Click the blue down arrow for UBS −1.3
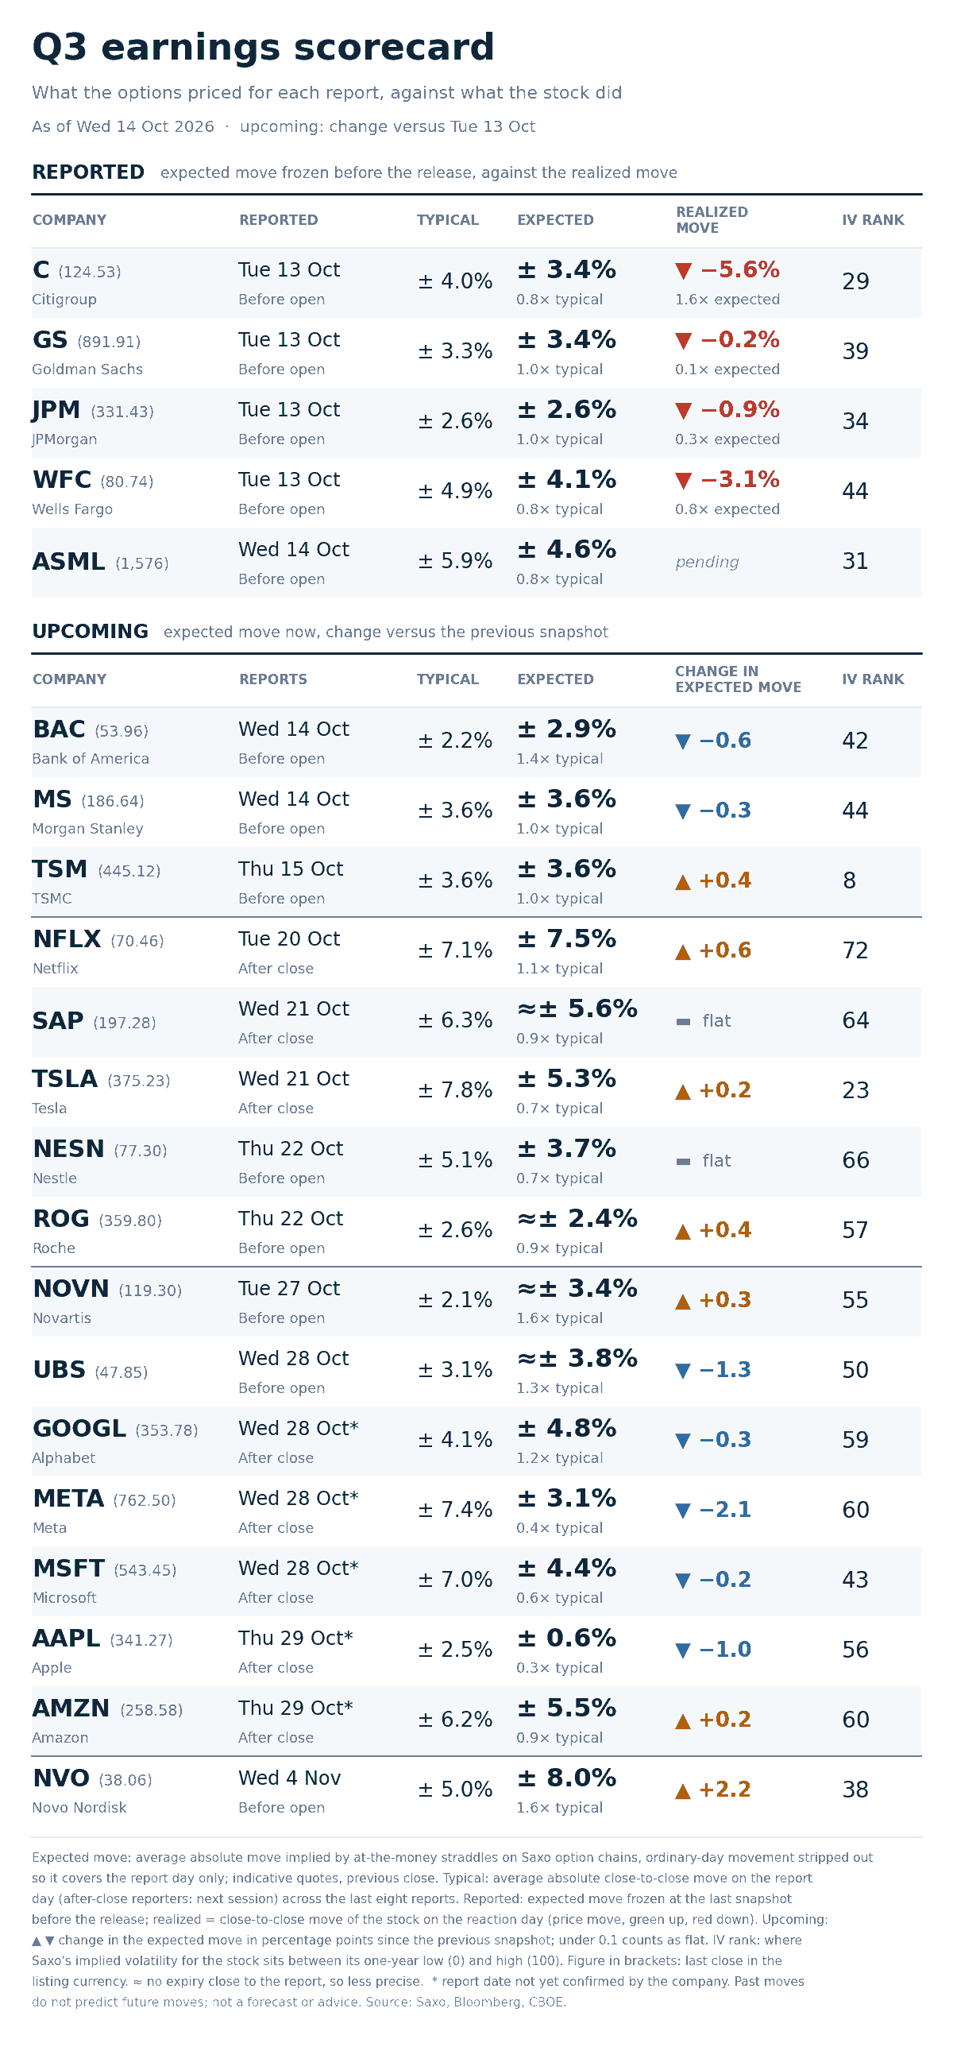The width and height of the screenshot is (953, 2047). (683, 1371)
